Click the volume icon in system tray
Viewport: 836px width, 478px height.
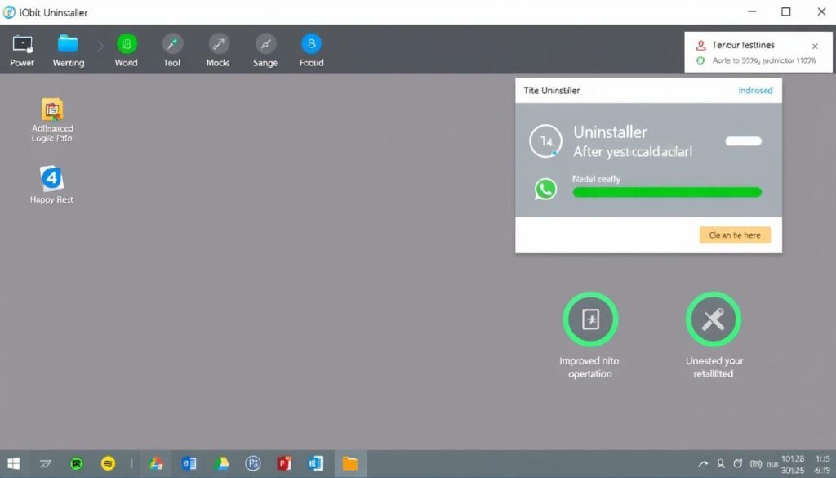(755, 464)
